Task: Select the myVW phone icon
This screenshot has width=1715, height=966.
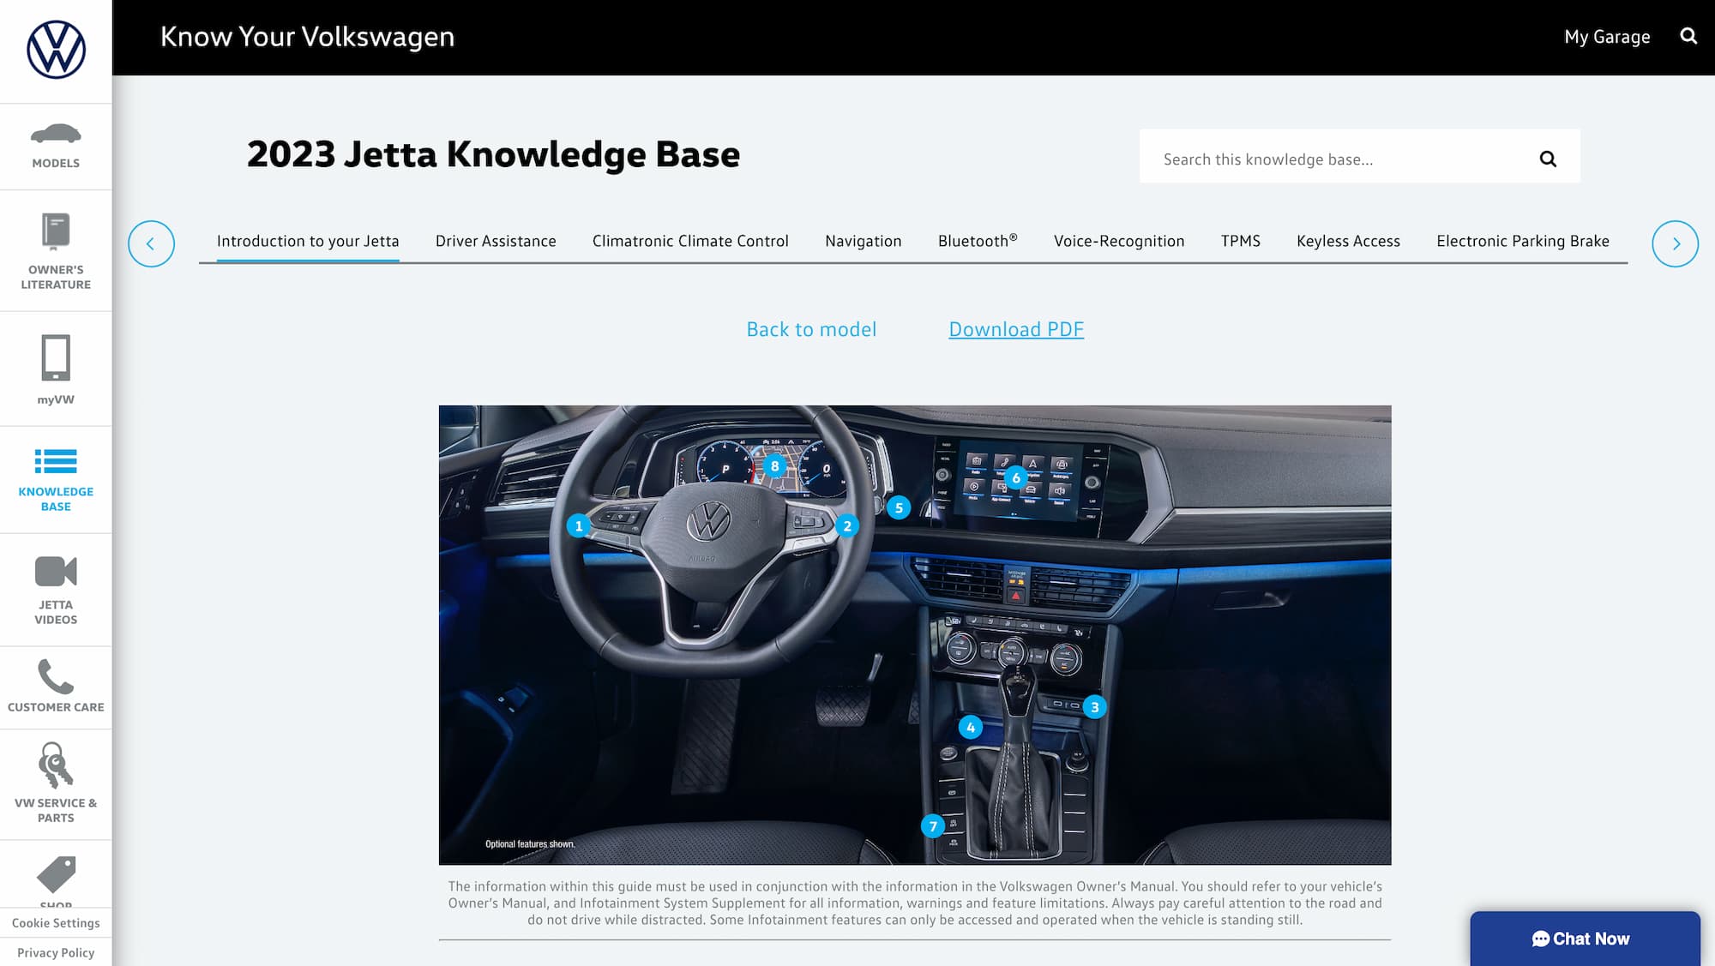Action: click(56, 357)
